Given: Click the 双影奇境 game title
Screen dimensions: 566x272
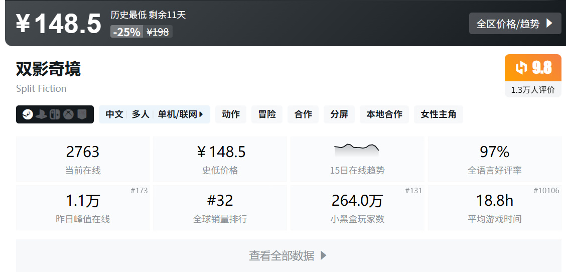Looking at the screenshot, I should coord(48,69).
